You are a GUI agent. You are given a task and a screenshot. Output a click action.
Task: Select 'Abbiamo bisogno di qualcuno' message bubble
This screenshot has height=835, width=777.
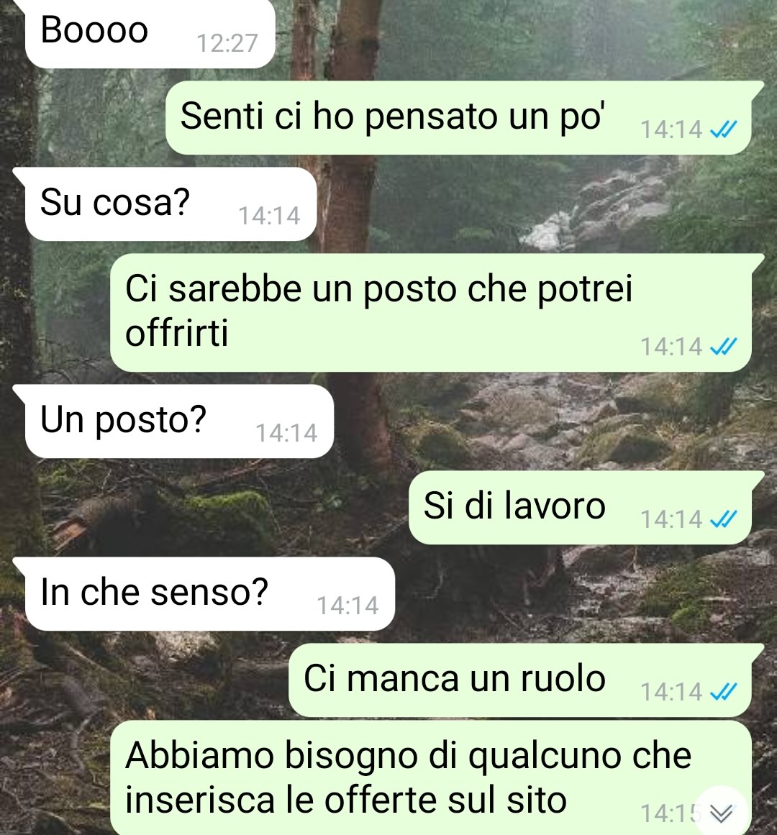(431, 777)
